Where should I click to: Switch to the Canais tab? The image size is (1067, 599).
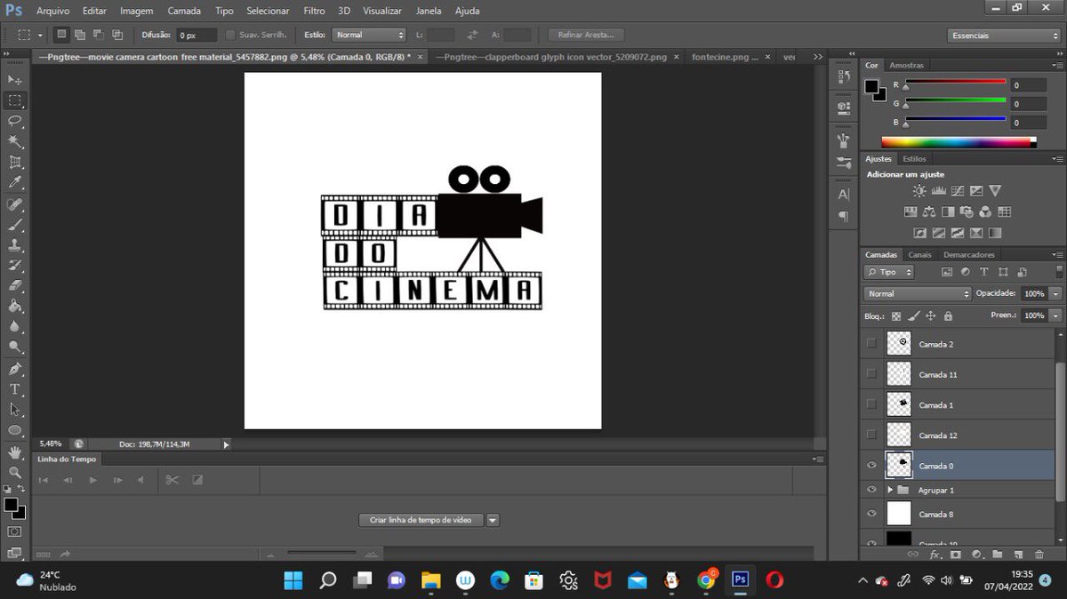pyautogui.click(x=919, y=255)
